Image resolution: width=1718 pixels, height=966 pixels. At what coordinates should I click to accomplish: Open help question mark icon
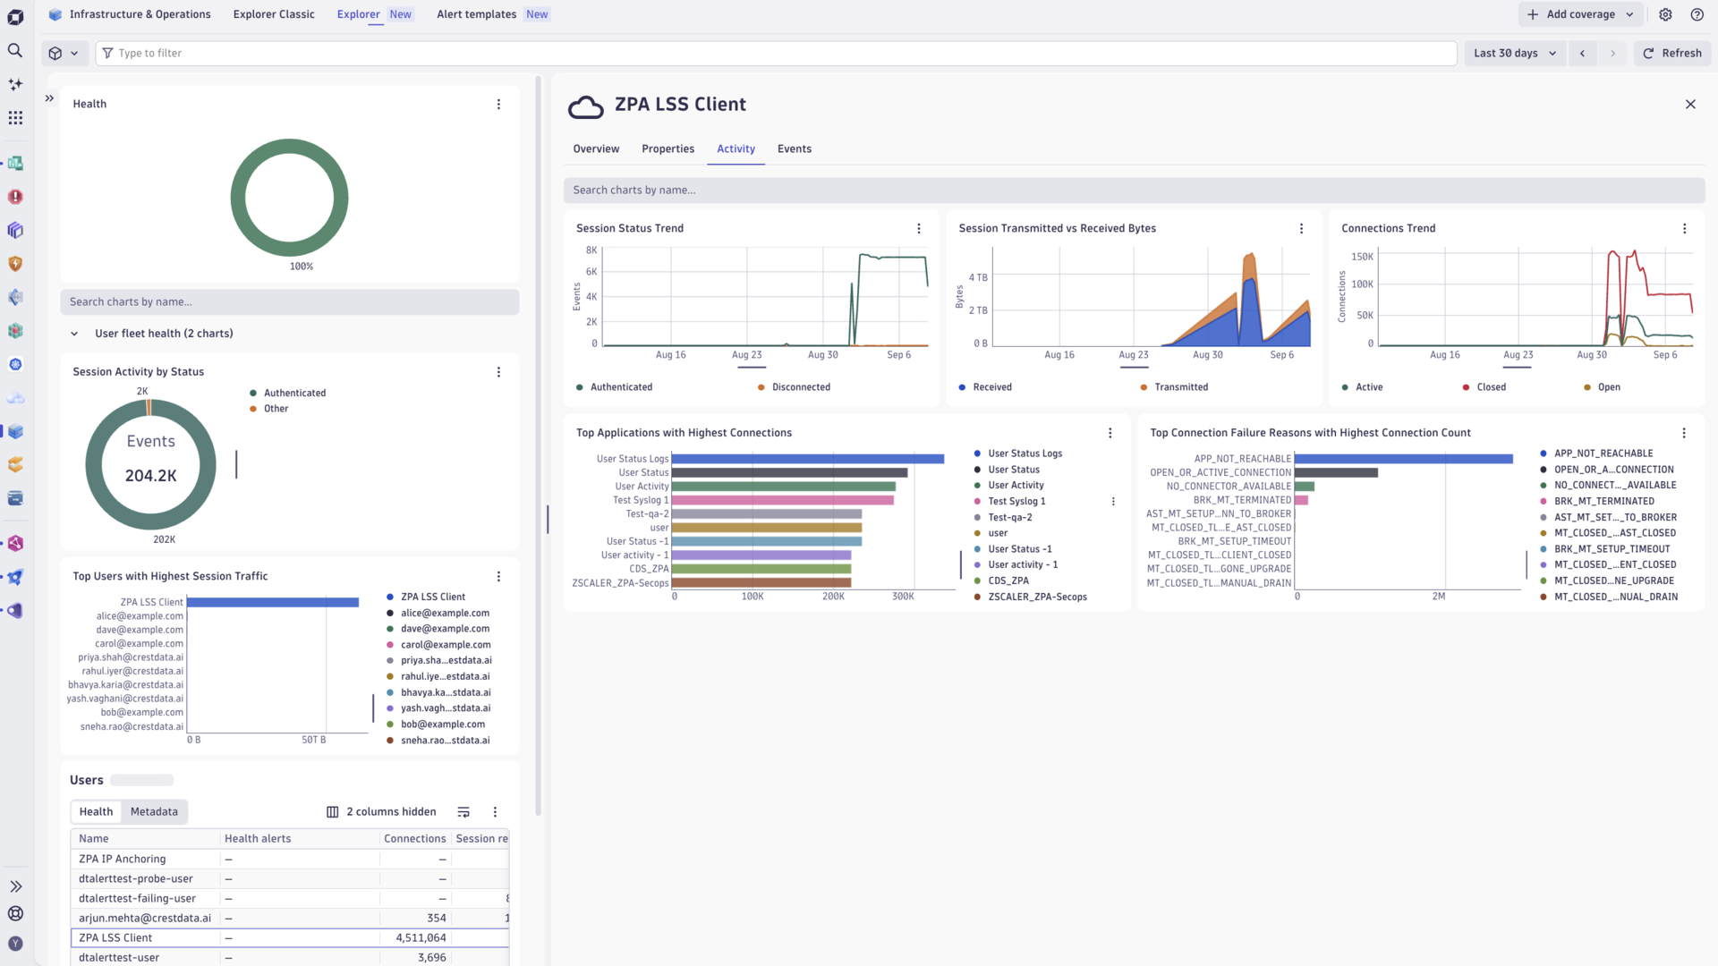pos(1697,14)
